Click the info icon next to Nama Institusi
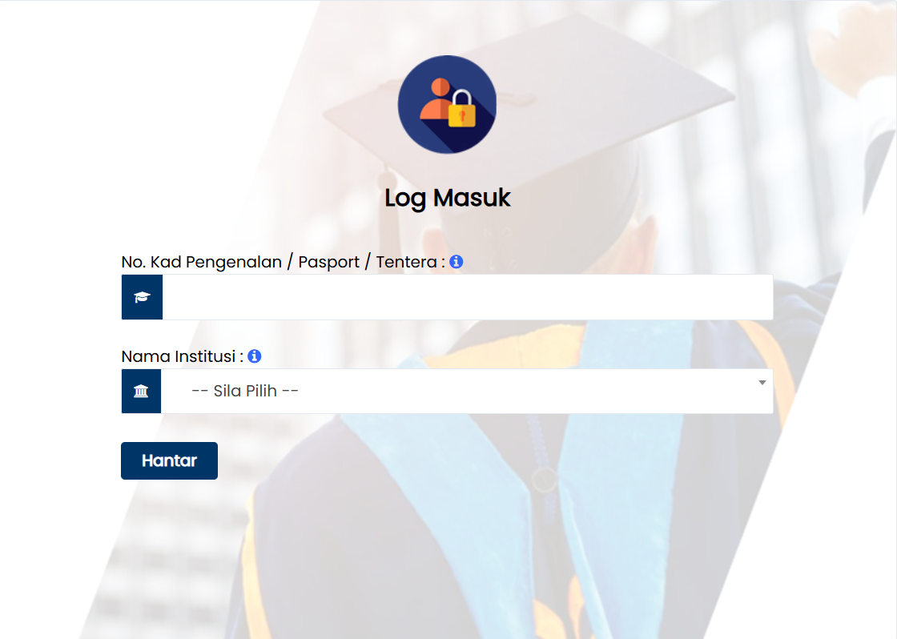This screenshot has height=639, width=897. pyautogui.click(x=255, y=356)
